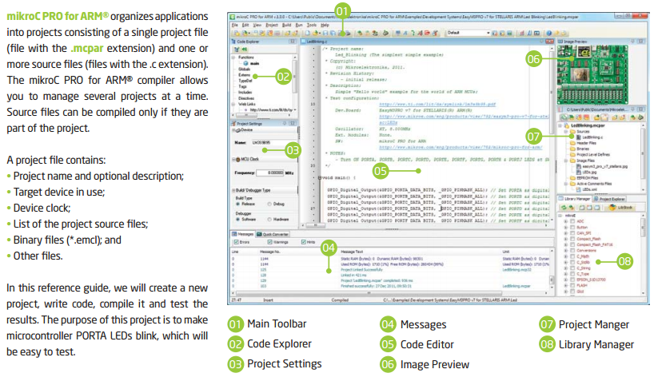
Task: Collapse the Sources folder in Project Manager
Action: coord(565,131)
